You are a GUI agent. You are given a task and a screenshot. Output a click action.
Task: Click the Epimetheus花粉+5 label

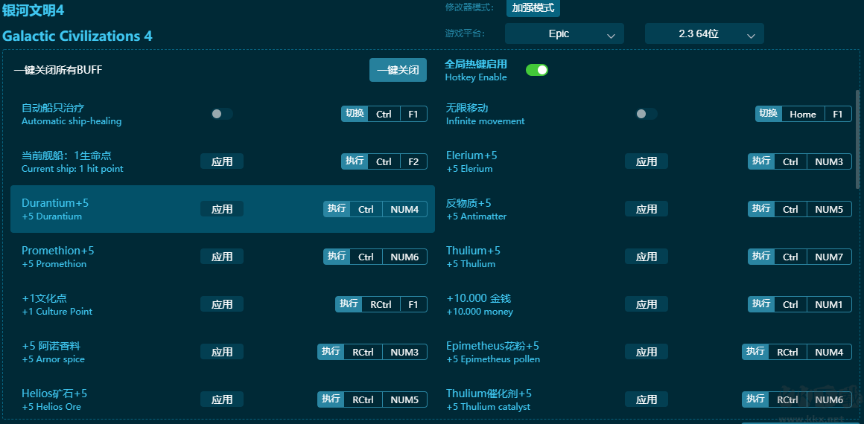point(492,346)
